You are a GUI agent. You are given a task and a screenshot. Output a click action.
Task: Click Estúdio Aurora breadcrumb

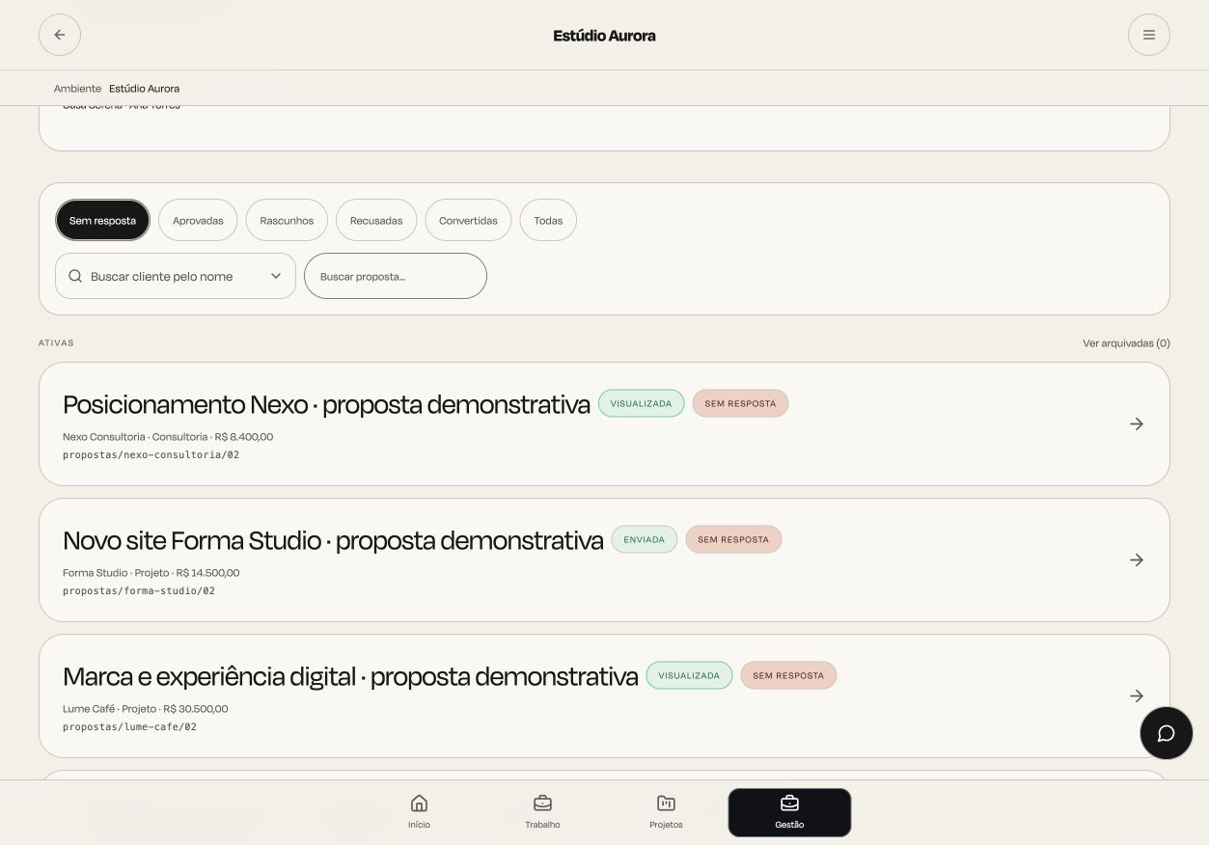[144, 89]
